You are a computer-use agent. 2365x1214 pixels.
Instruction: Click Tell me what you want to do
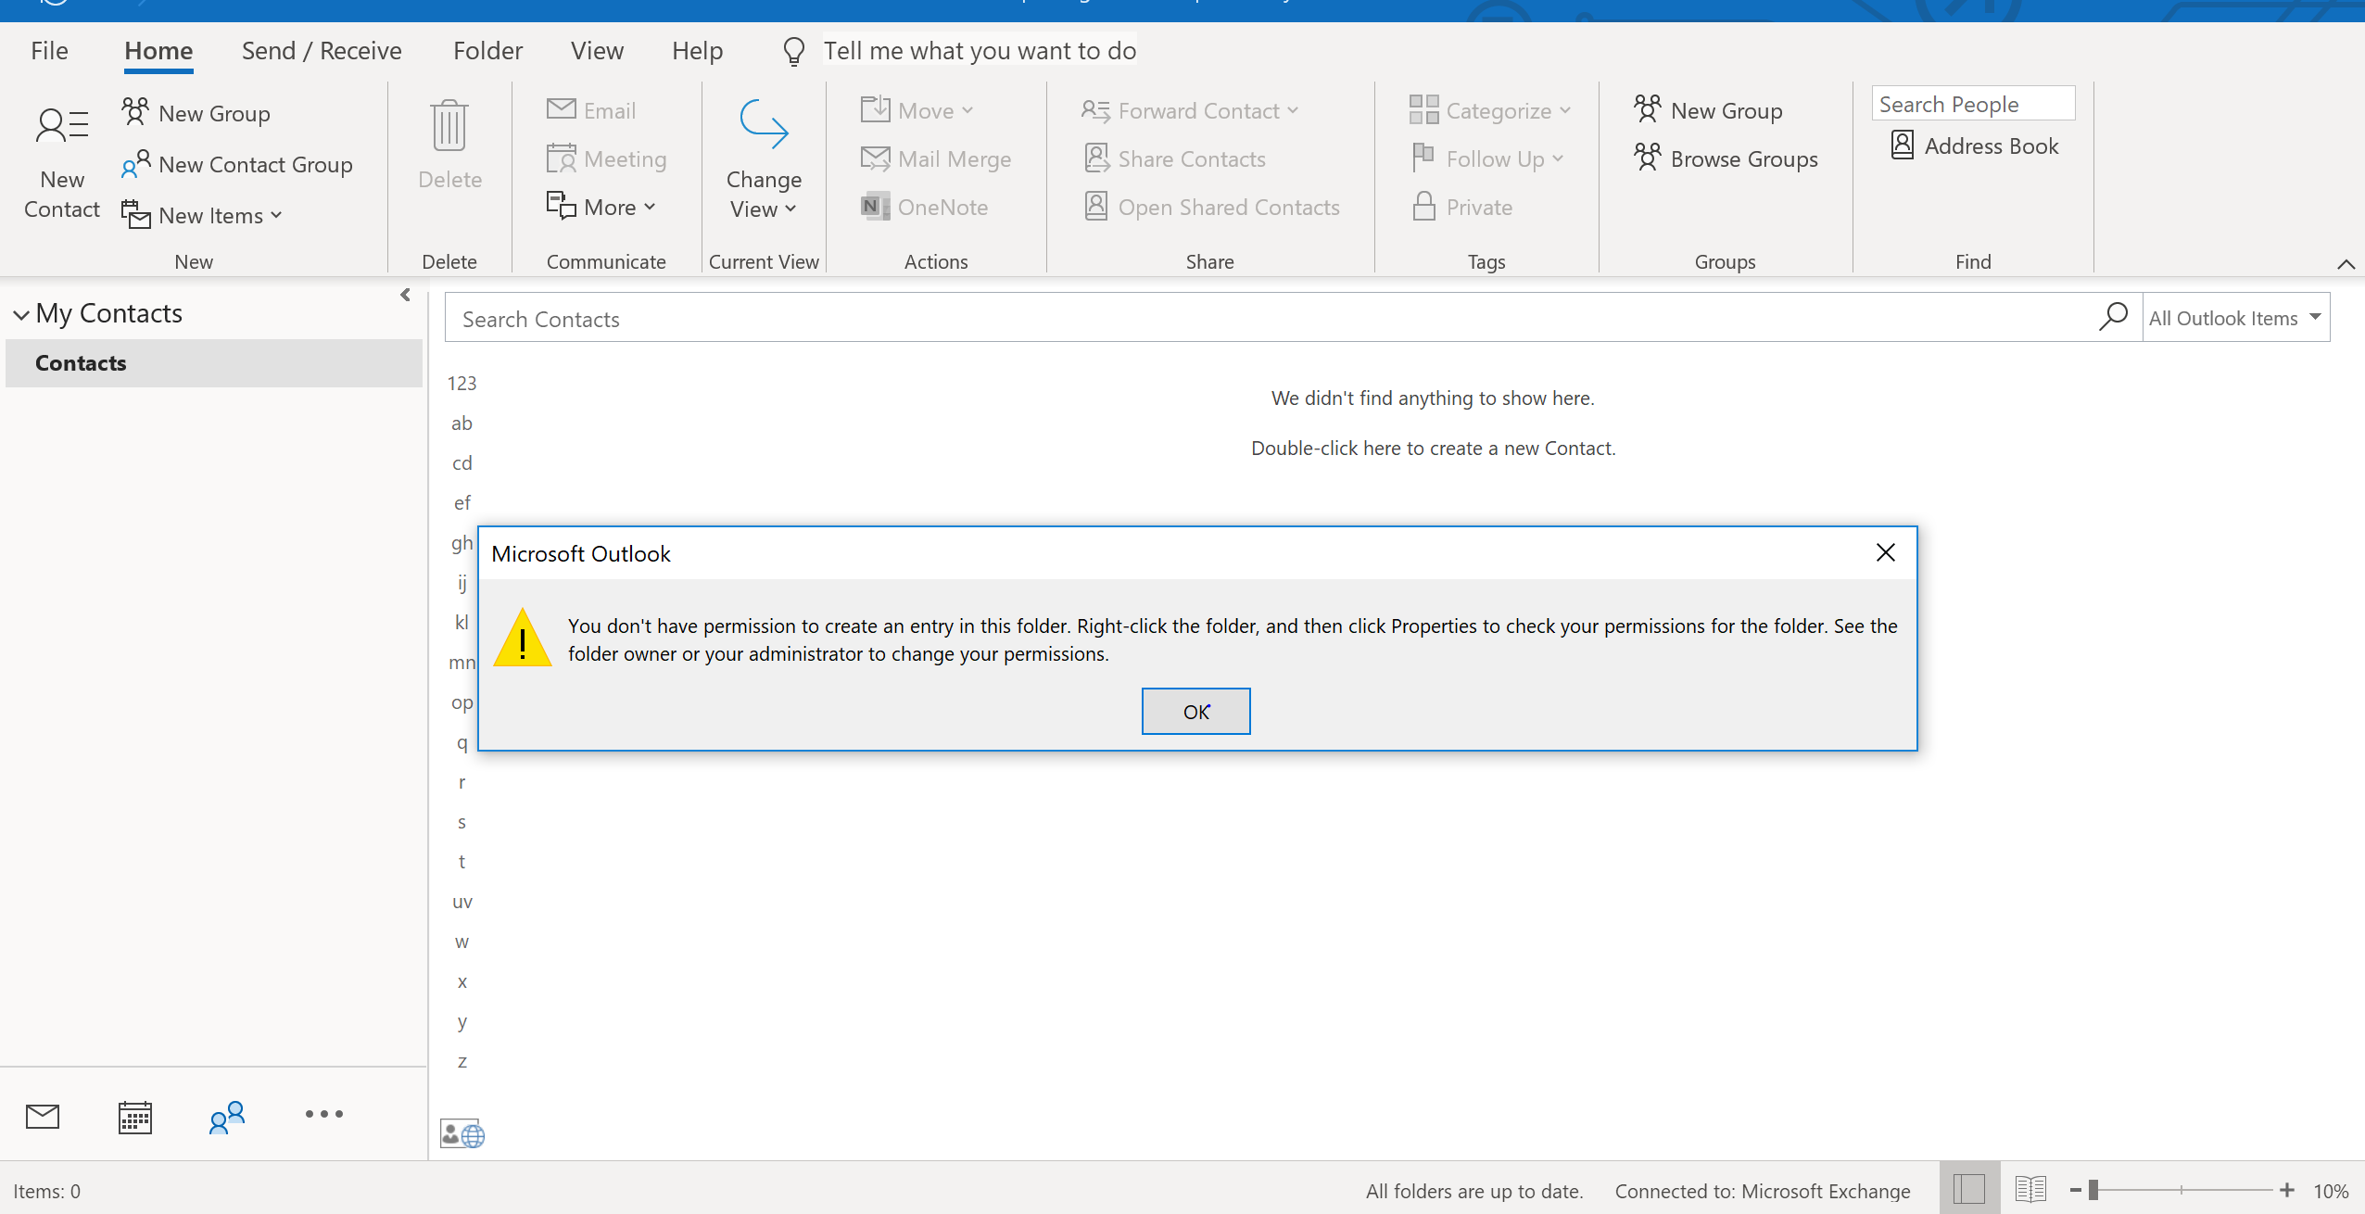pos(980,50)
